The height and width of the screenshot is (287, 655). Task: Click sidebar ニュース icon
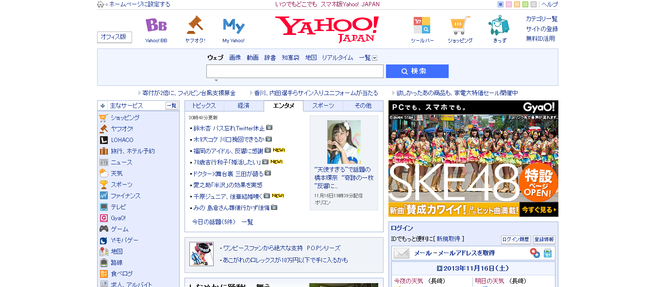(103, 162)
